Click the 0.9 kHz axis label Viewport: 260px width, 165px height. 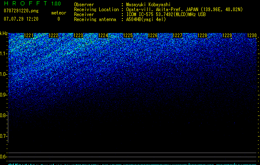[x=3, y=95]
